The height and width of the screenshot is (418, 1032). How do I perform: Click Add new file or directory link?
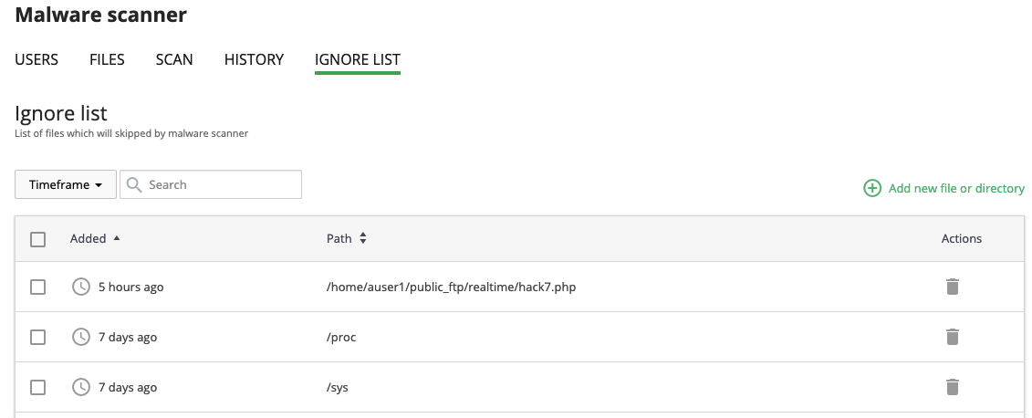(x=956, y=188)
